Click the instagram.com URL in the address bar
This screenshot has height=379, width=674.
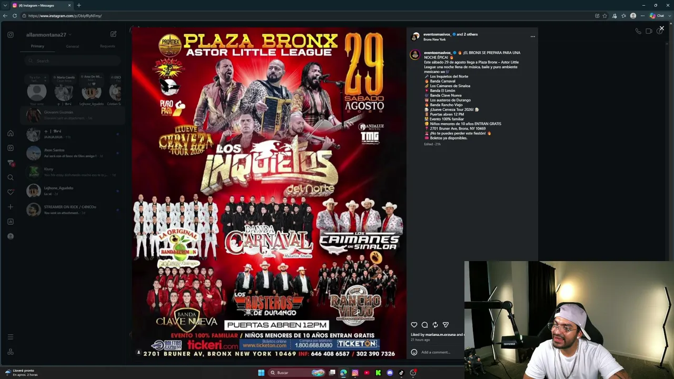coord(65,16)
